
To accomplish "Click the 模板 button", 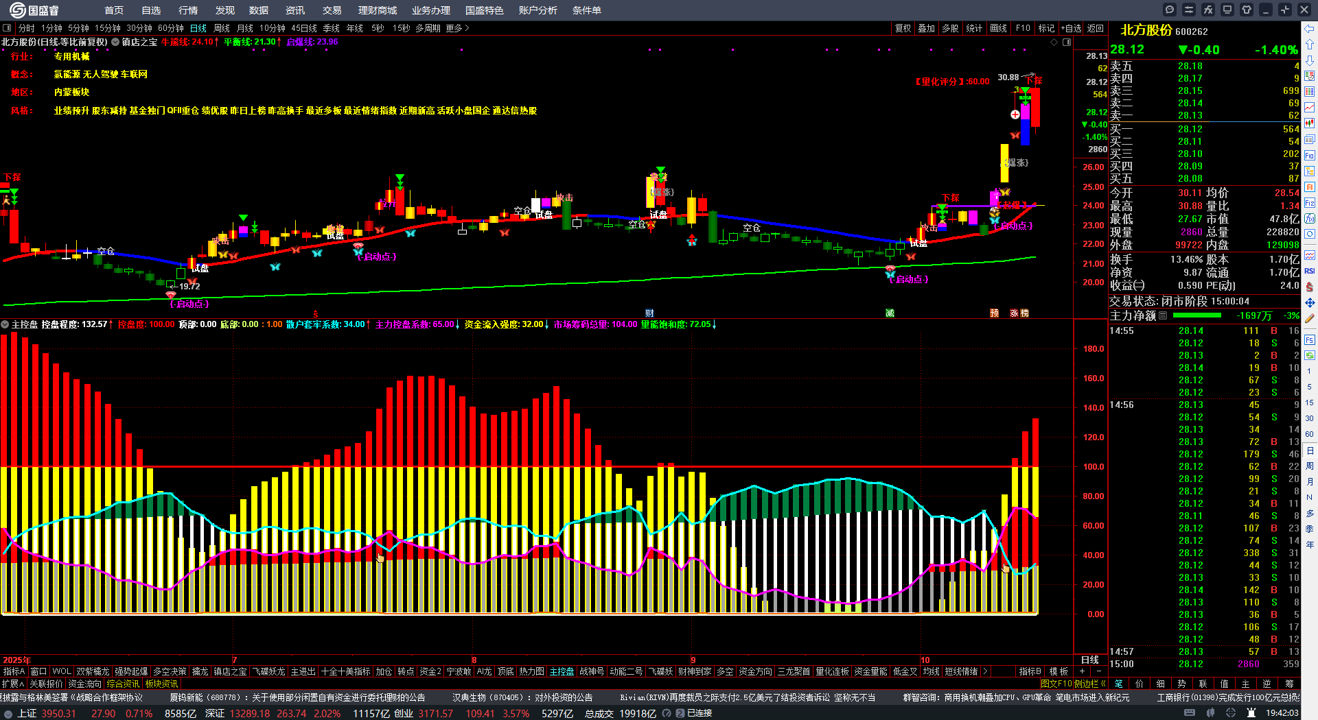I will click(x=1059, y=671).
